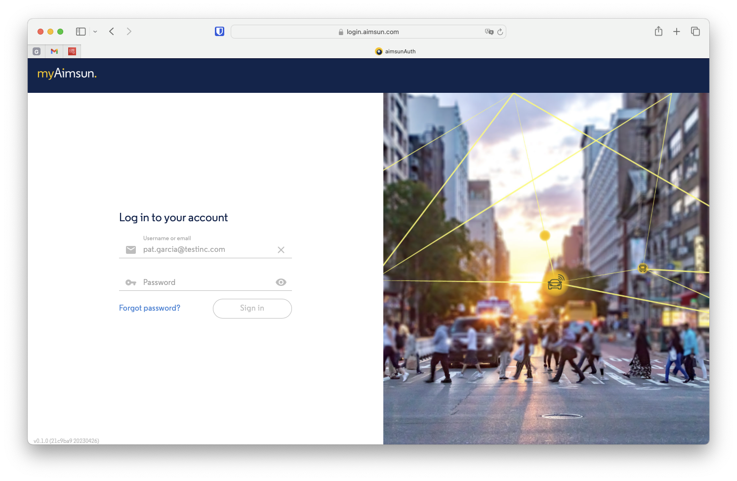Open the sidebar options chevron
The image size is (737, 481).
pos(95,31)
